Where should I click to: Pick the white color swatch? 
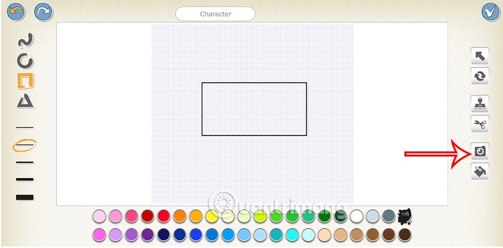click(x=357, y=216)
